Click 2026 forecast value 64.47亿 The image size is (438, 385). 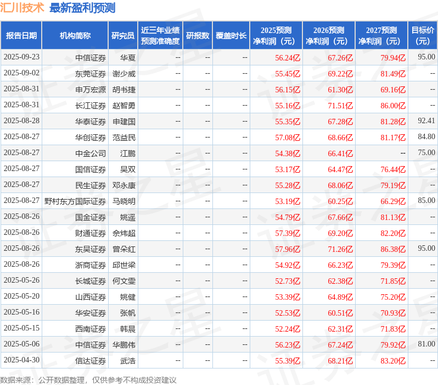click(340, 169)
